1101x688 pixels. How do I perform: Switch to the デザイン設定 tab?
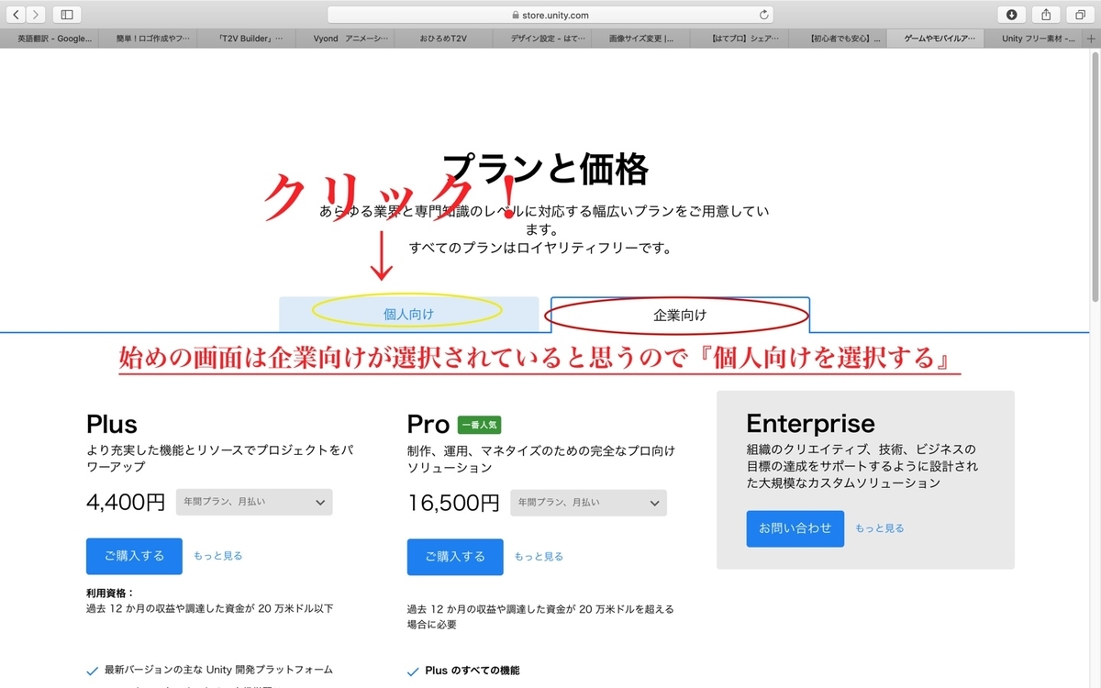[542, 39]
